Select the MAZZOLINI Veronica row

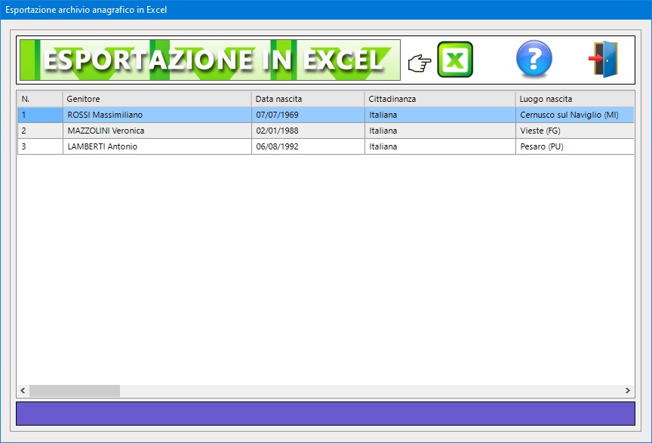coord(106,131)
